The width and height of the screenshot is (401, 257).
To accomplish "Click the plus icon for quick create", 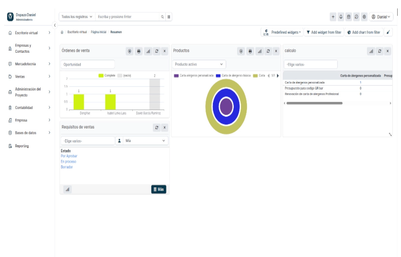I will coord(333,17).
